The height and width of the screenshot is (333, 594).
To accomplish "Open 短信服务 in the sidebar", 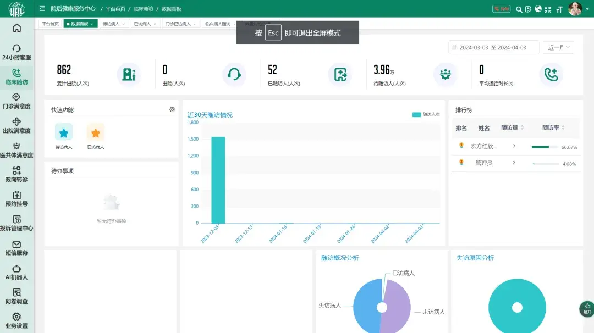I will [x=16, y=248].
